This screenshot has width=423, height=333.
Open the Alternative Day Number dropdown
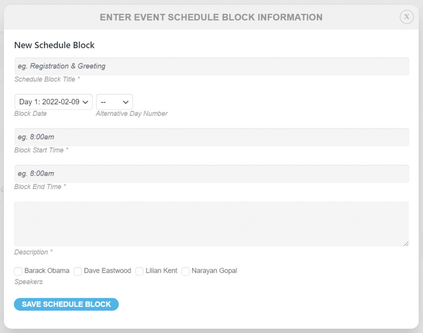(x=114, y=102)
